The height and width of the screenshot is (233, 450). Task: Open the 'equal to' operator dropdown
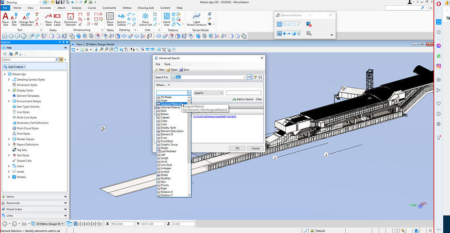coord(208,93)
